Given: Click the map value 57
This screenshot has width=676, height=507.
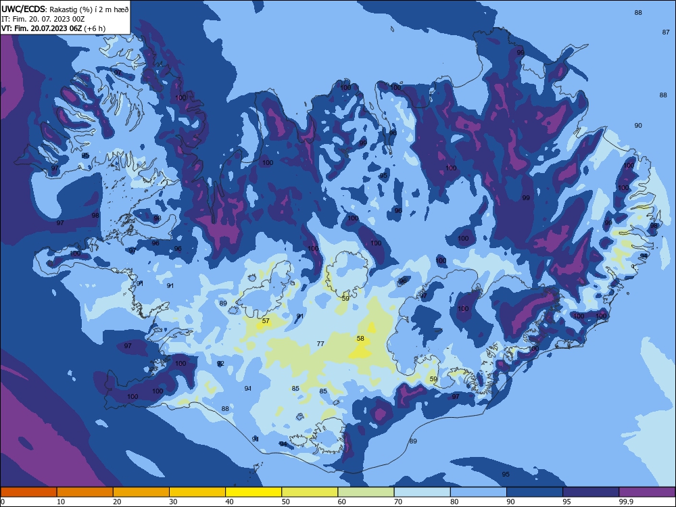Looking at the screenshot, I should 266,320.
